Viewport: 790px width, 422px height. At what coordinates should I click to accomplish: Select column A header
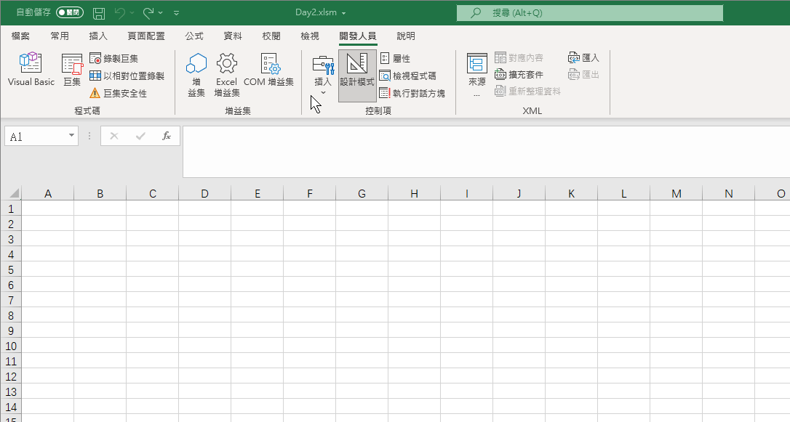(48, 194)
